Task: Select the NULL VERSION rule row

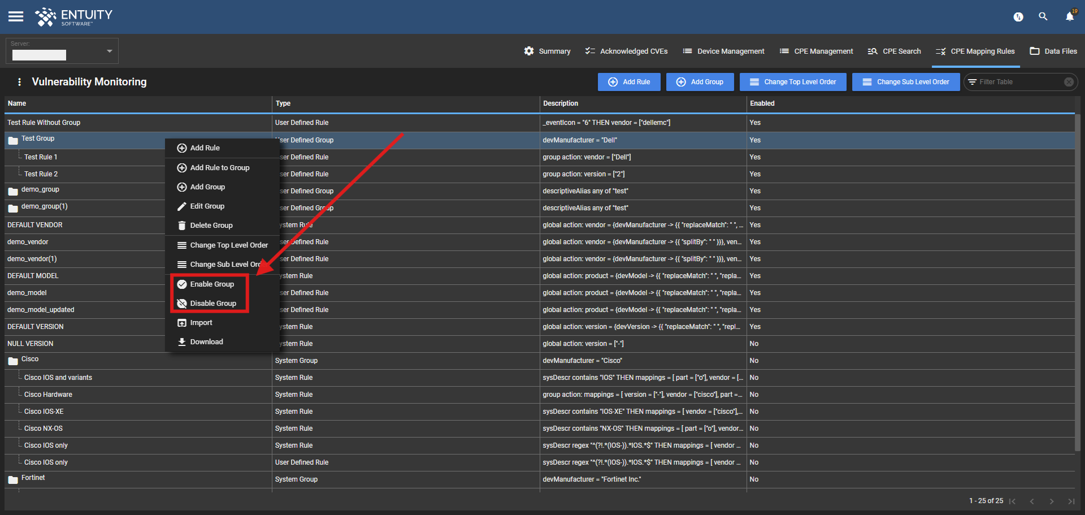Action: click(x=540, y=344)
